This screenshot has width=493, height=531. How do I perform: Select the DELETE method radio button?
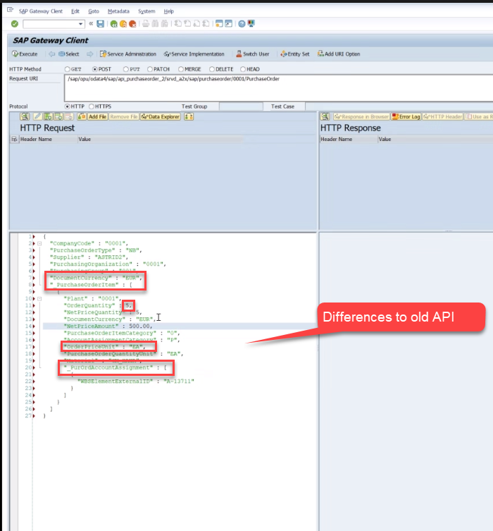pyautogui.click(x=212, y=69)
